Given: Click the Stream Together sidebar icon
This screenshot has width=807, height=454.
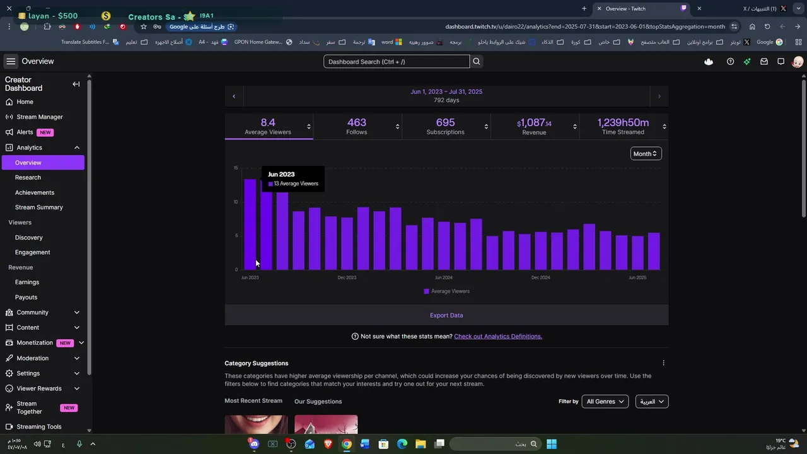Looking at the screenshot, I should (x=9, y=408).
